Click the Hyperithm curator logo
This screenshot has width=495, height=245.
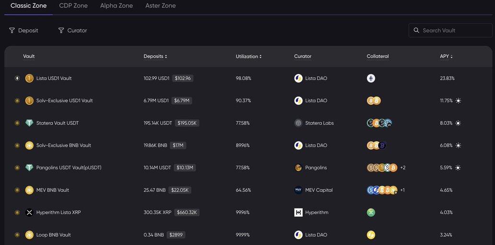coord(298,212)
